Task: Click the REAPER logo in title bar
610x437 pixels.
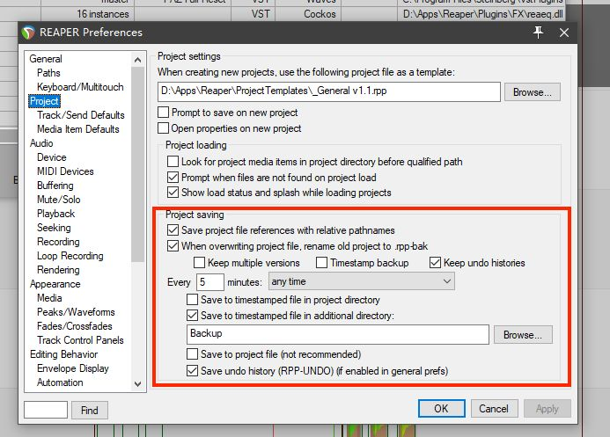Action: coord(28,33)
